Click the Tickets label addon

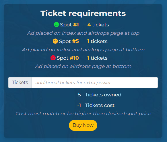tap(20, 83)
